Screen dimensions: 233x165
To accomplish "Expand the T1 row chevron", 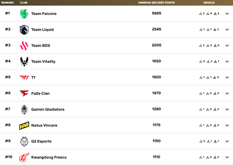I will click(227, 77).
